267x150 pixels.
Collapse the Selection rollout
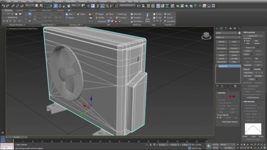pyautogui.click(x=222, y=93)
